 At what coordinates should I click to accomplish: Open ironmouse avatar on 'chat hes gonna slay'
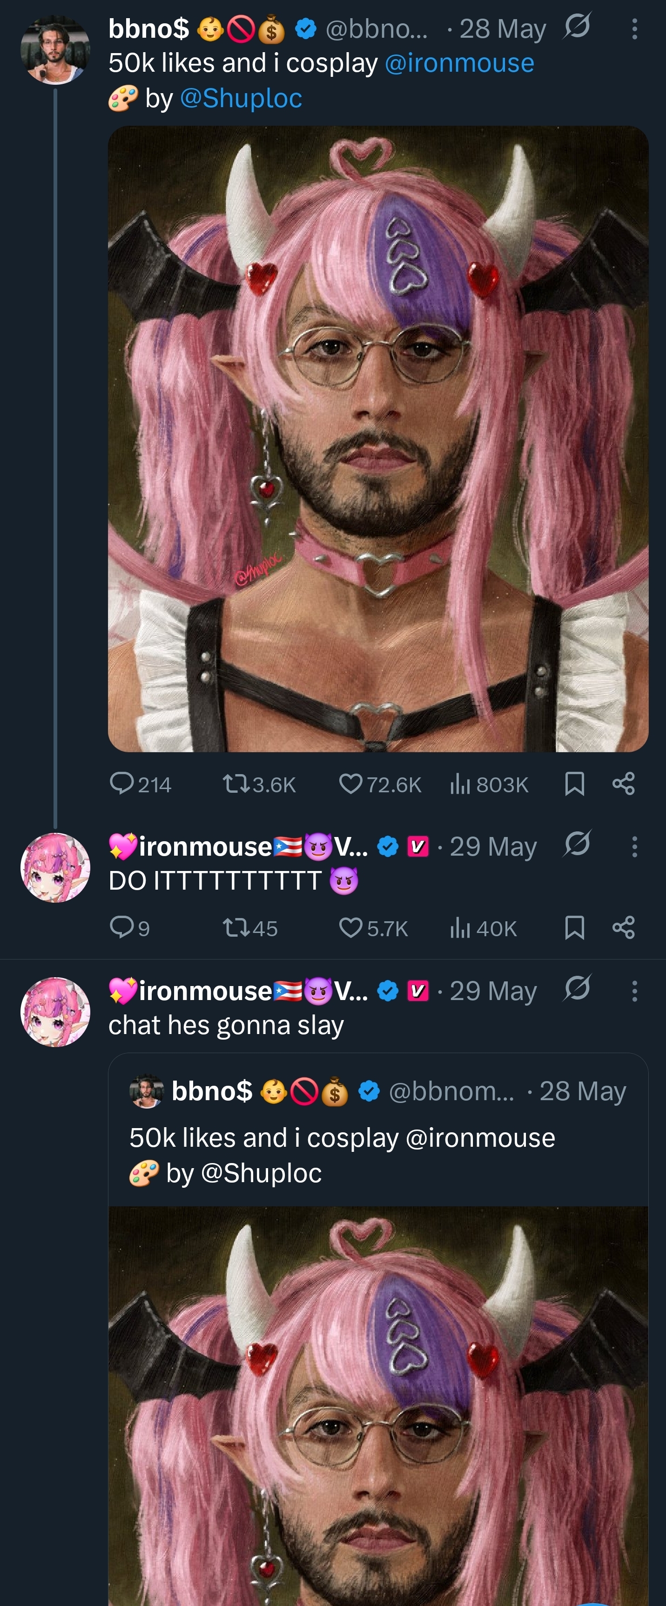tap(55, 1011)
